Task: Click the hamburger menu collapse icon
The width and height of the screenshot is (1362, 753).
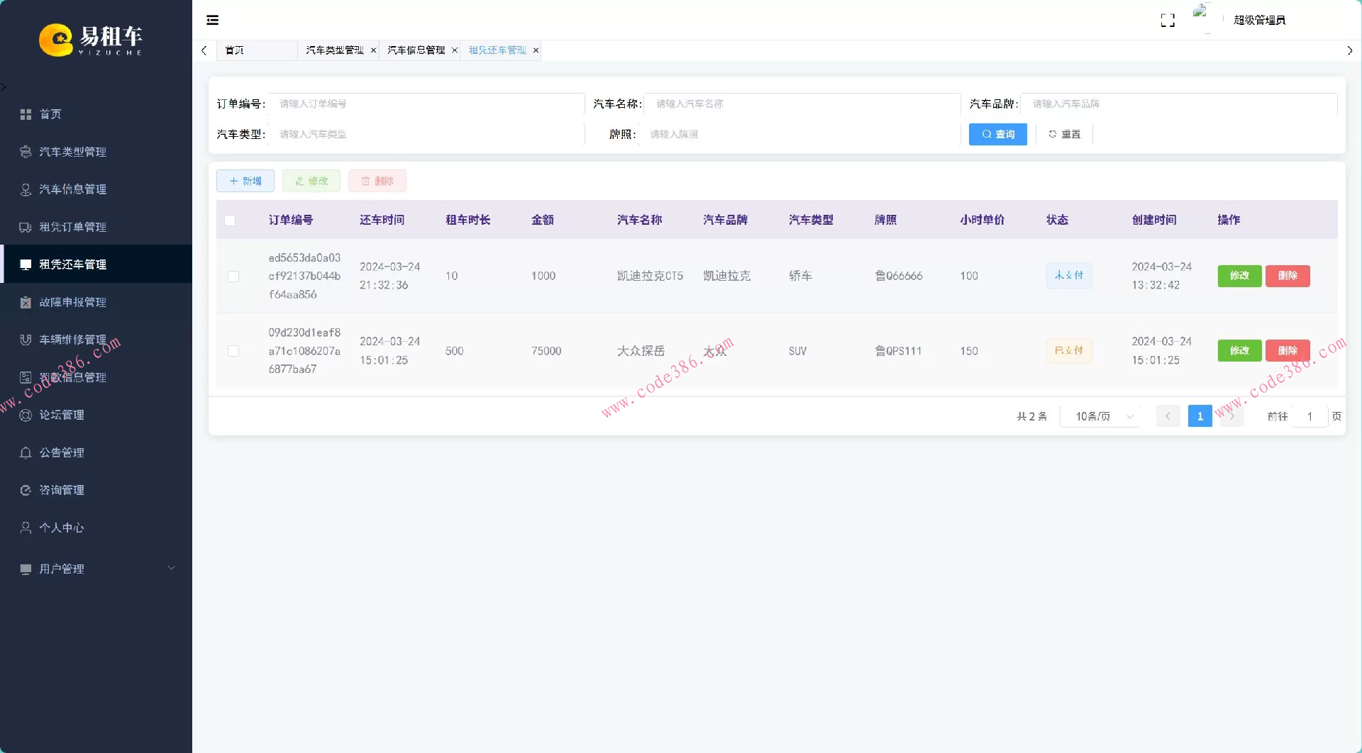Action: (212, 20)
